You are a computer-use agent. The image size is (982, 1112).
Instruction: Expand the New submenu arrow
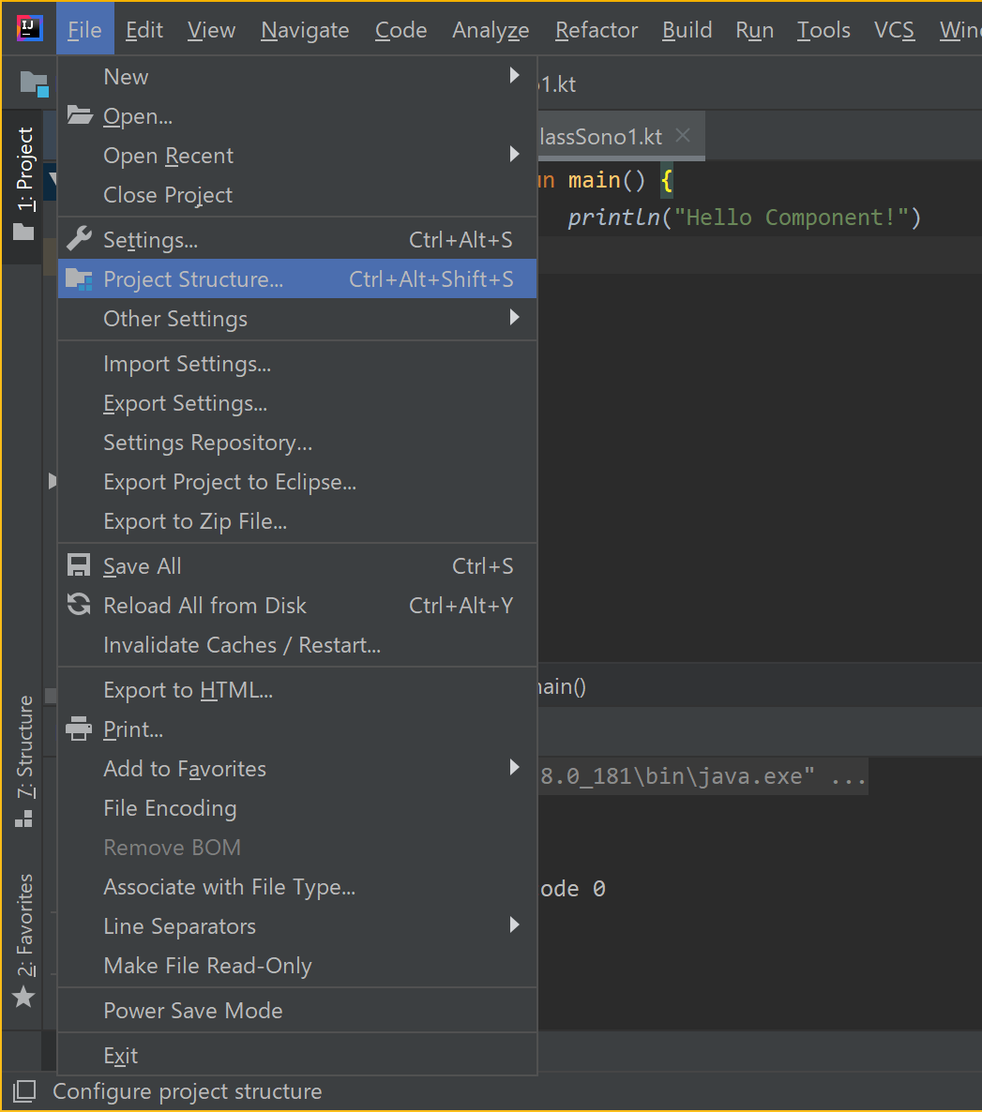[514, 75]
